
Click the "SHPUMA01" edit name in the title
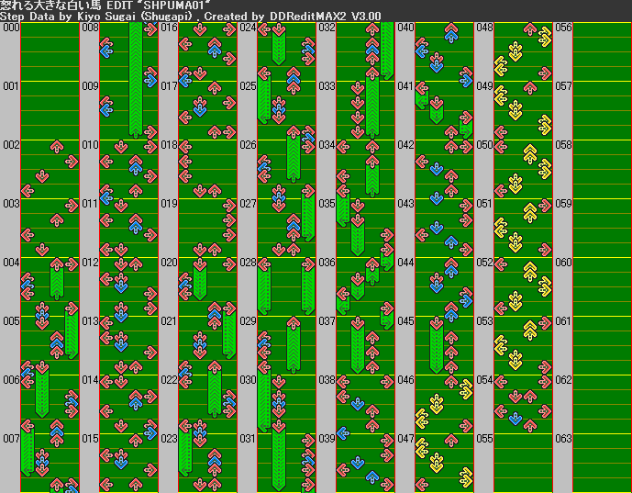coord(174,6)
